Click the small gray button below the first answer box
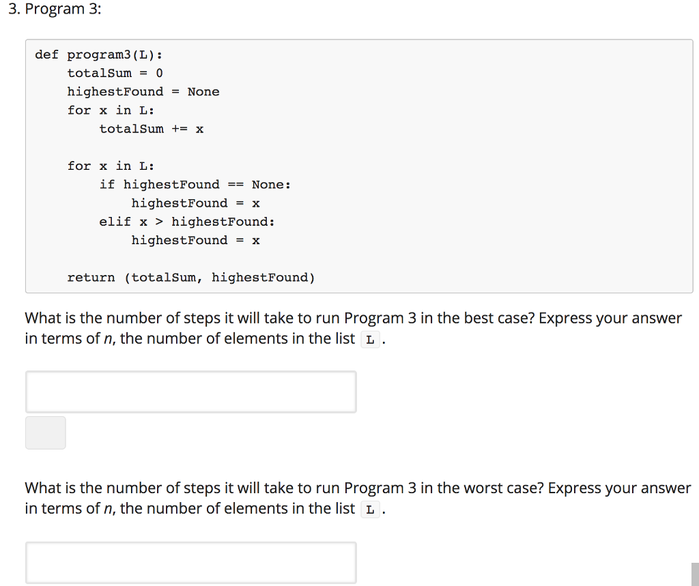 coord(45,433)
